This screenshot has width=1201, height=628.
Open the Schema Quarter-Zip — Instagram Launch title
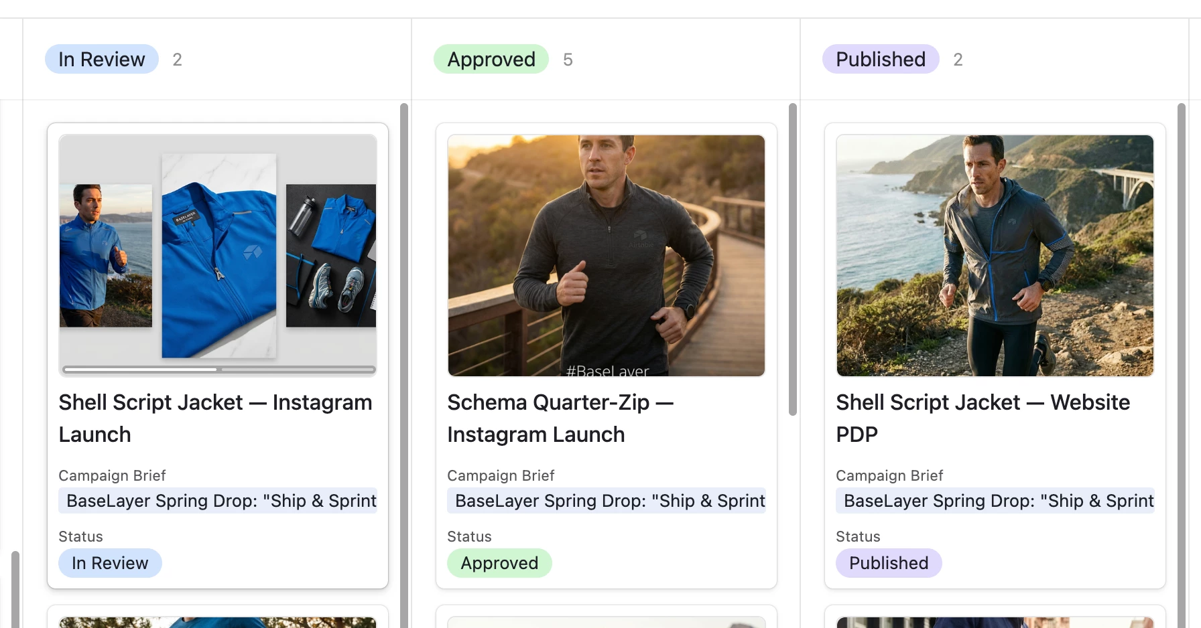click(x=560, y=418)
